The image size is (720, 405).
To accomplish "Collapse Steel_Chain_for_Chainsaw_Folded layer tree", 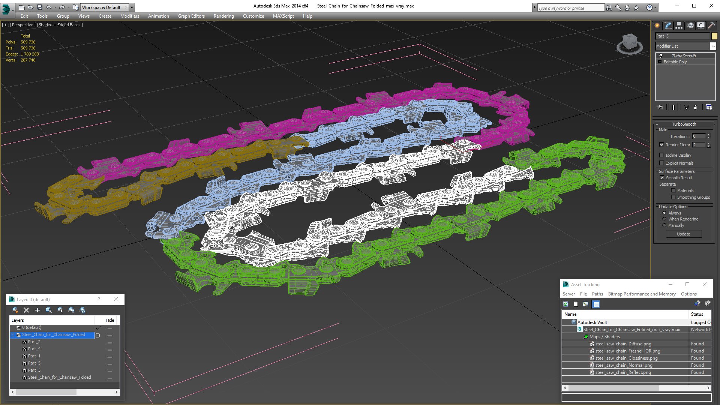I will pyautogui.click(x=13, y=335).
